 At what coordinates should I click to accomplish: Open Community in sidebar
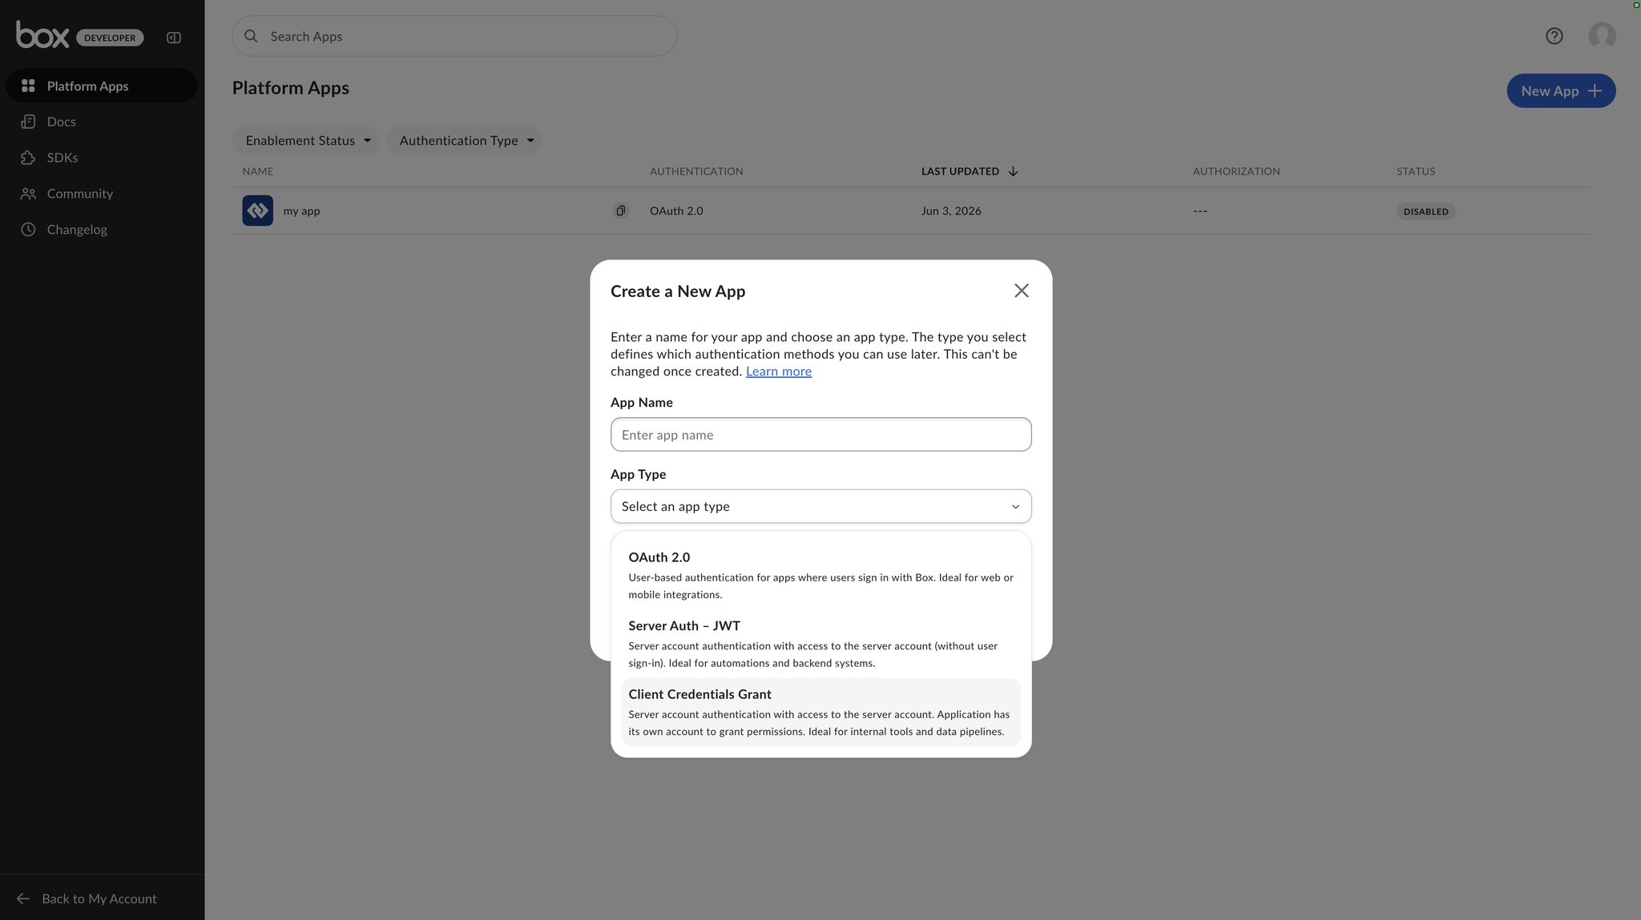pos(102,194)
